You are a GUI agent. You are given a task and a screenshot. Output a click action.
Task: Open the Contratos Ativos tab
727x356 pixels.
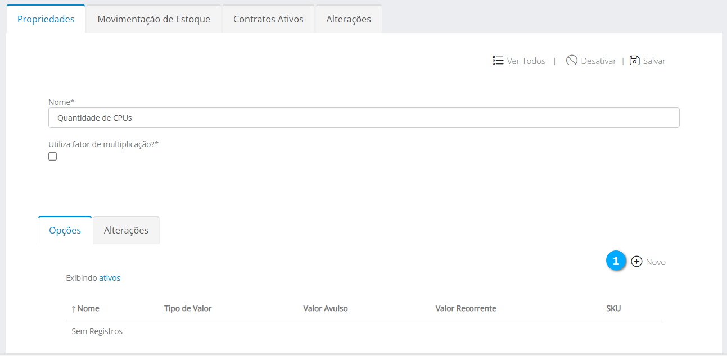(268, 19)
